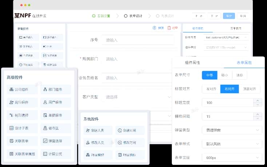Image resolution: width=267 pixels, height=167 pixels.
Task: Increase the 标题宽度 stepper value
Action: point(258,101)
